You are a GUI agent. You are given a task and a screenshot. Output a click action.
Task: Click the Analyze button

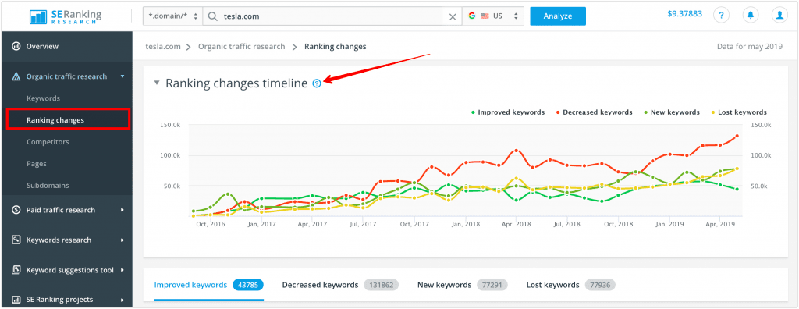(x=557, y=16)
